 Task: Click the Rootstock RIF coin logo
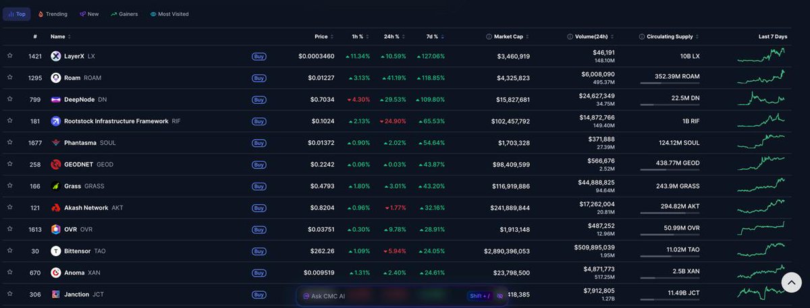(x=56, y=121)
